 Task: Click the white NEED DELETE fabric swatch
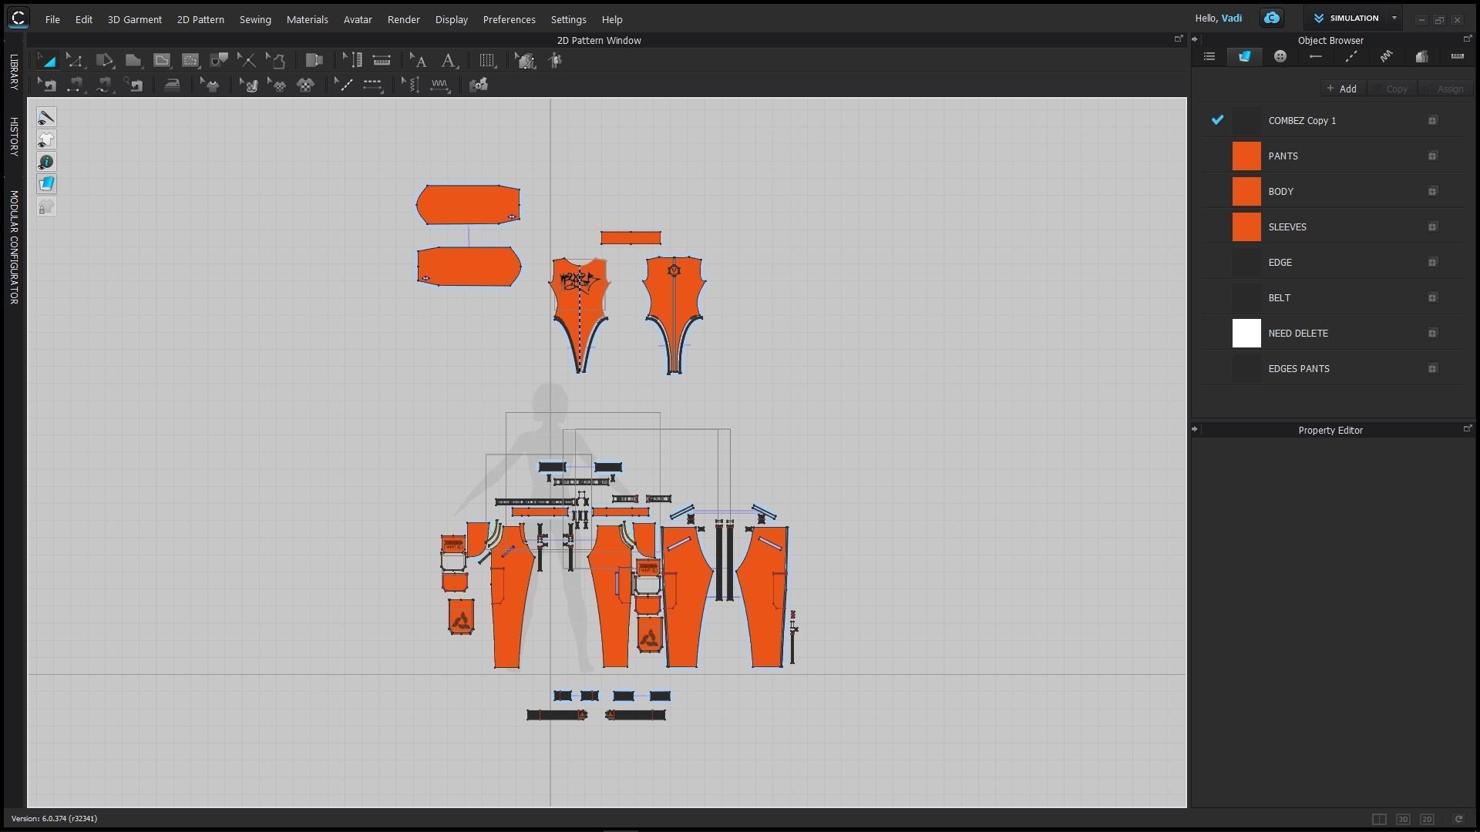(x=1246, y=334)
